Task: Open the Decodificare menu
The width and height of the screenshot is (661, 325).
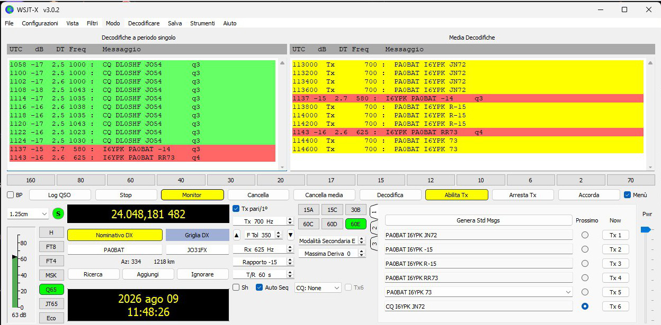Action: tap(144, 23)
